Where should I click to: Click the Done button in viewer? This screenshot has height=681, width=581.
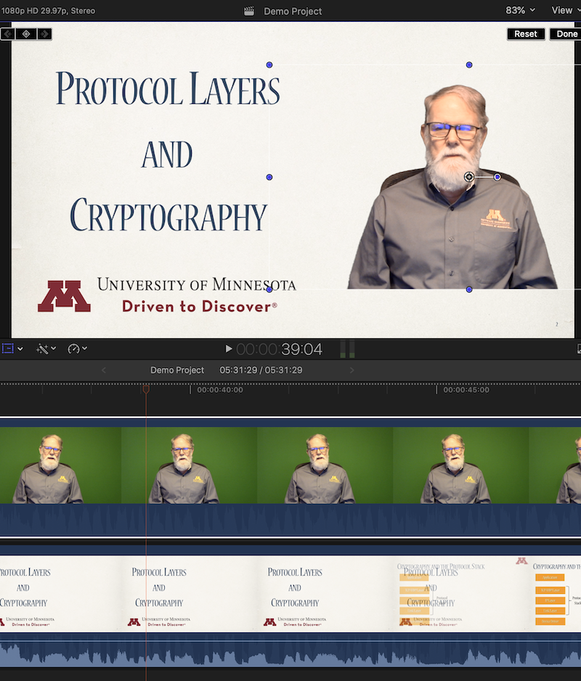point(566,34)
